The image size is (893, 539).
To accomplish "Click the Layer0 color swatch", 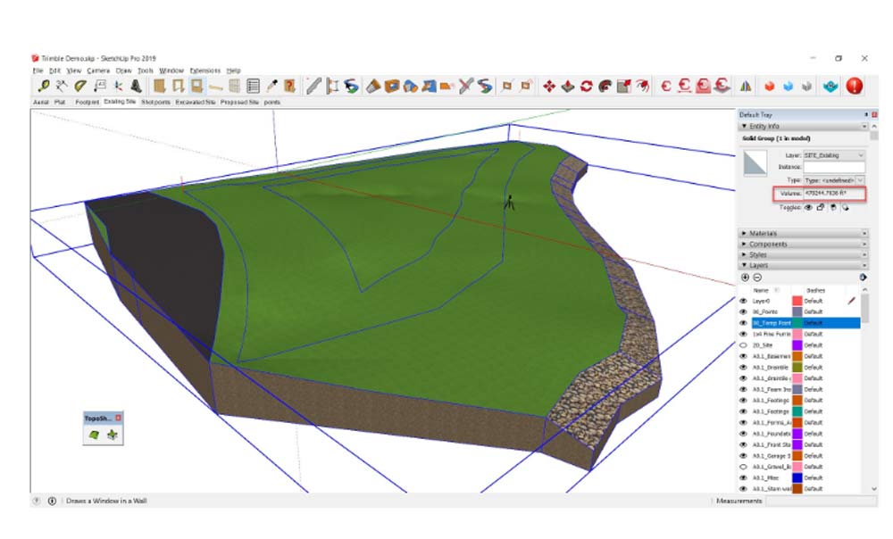I will (797, 302).
